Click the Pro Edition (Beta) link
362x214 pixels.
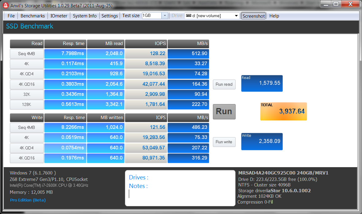[x=28, y=200]
